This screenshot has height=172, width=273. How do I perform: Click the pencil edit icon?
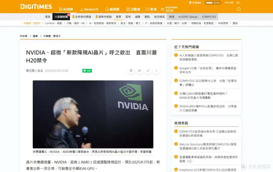[x=148, y=71]
